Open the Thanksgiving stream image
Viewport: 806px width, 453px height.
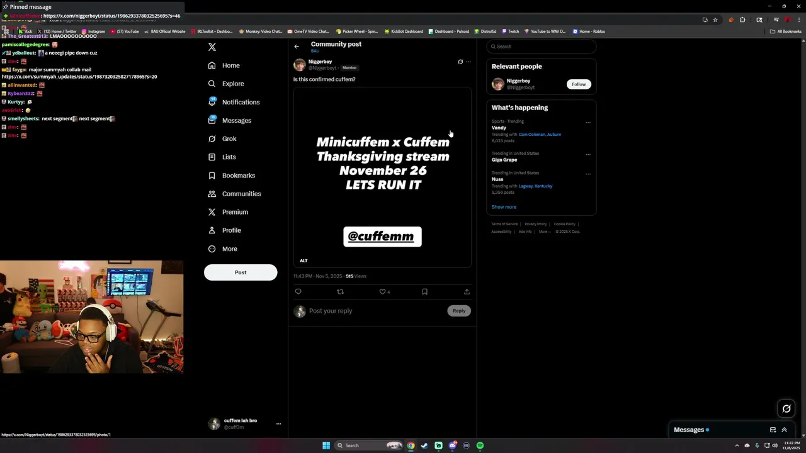coord(382,177)
